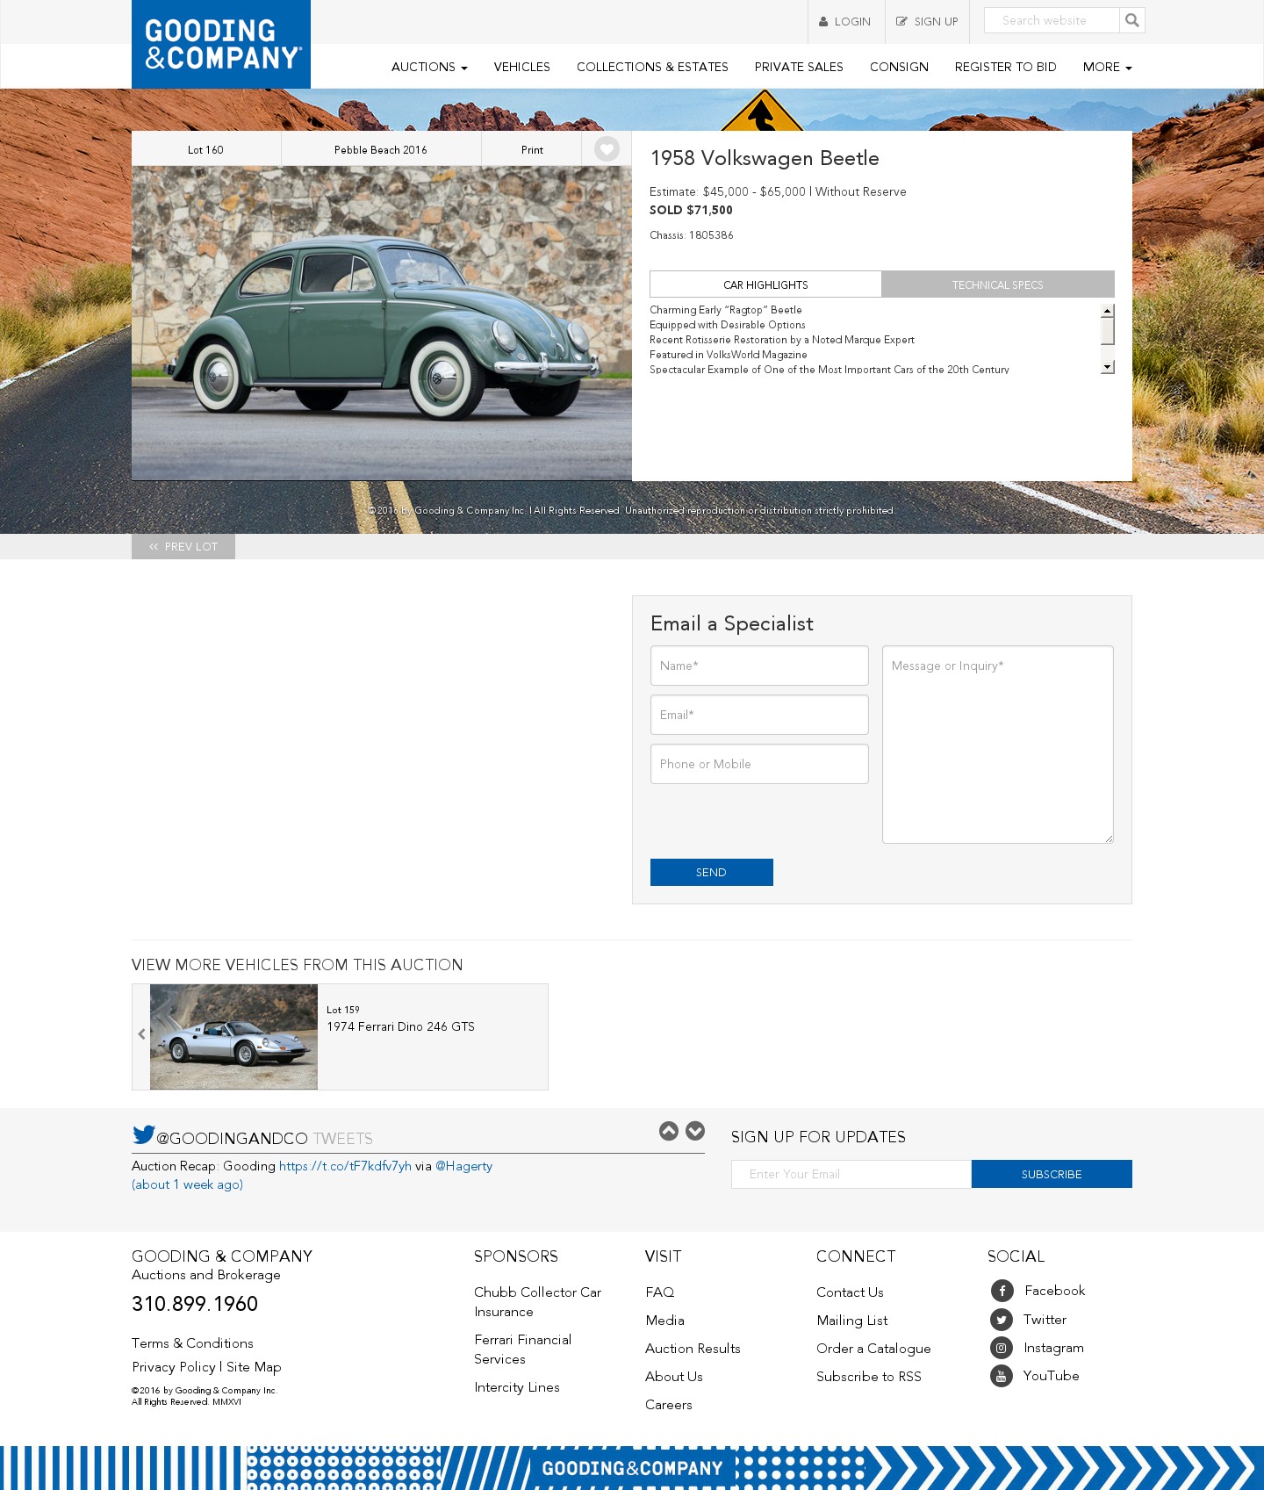Open the Consign page
Viewport: 1264px width, 1490px height.
(899, 67)
